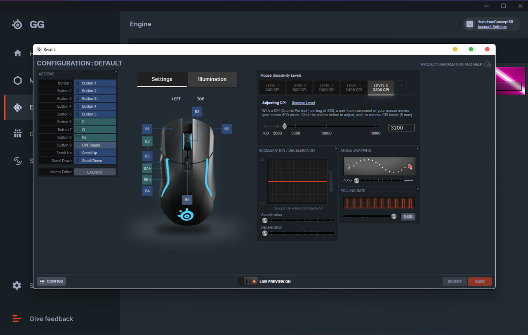Screen dimensions: 528x335
Task: Select the B8 button marker
Action: pyautogui.click(x=147, y=141)
